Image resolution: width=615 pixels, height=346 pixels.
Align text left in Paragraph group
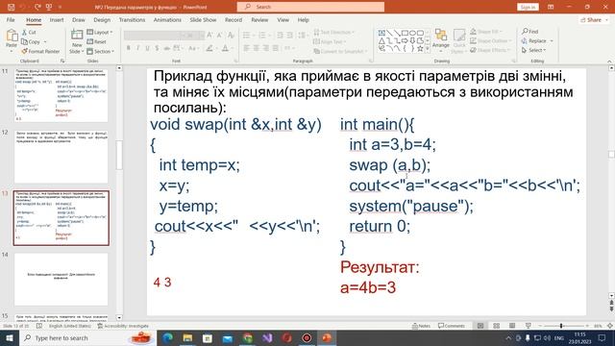246,48
